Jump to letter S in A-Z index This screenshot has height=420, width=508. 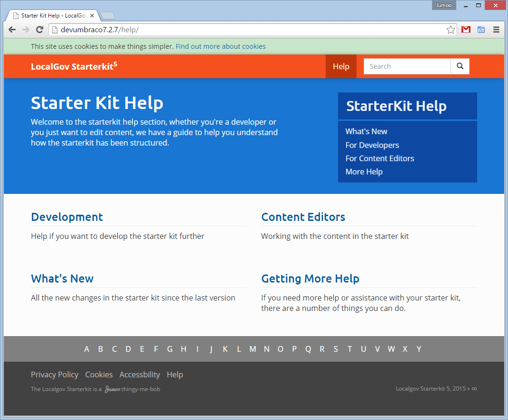pos(336,349)
